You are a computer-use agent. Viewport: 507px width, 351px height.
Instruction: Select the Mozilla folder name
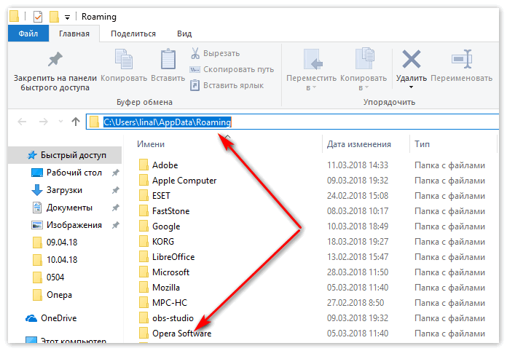pyautogui.click(x=166, y=288)
